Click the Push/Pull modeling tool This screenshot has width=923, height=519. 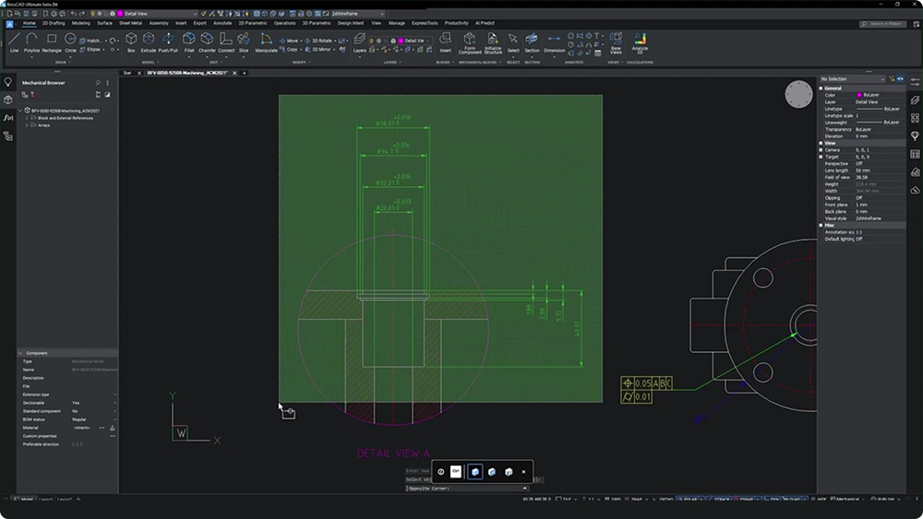[169, 41]
